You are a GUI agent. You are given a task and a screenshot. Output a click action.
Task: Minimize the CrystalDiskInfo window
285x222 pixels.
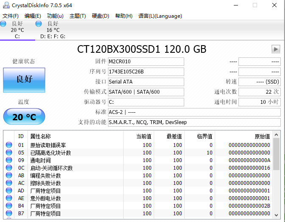pyautogui.click(x=236, y=5)
